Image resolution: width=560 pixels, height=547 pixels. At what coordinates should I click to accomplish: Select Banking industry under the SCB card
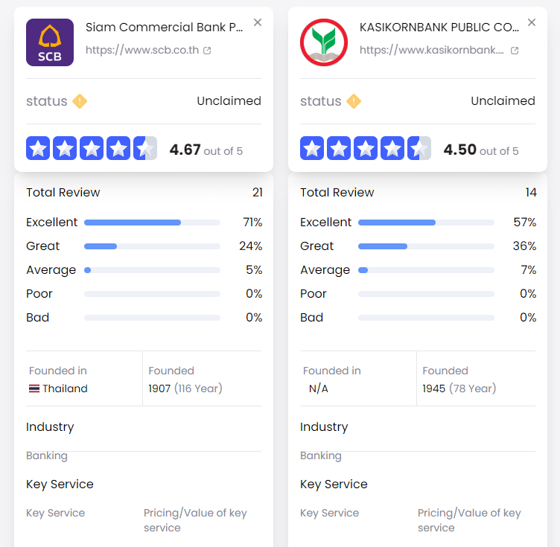click(x=47, y=455)
